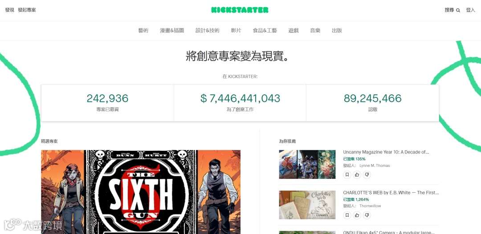Open the 藝術 category

click(x=143, y=30)
